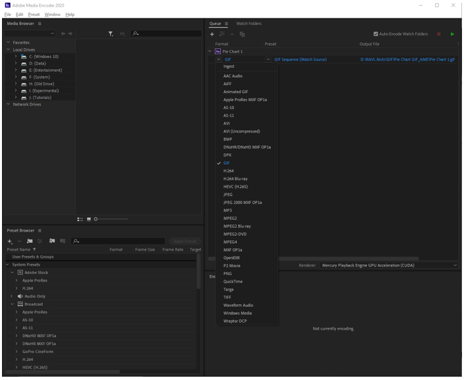The width and height of the screenshot is (464, 380).
Task: Collapse the Favorites section
Action: tap(9, 43)
